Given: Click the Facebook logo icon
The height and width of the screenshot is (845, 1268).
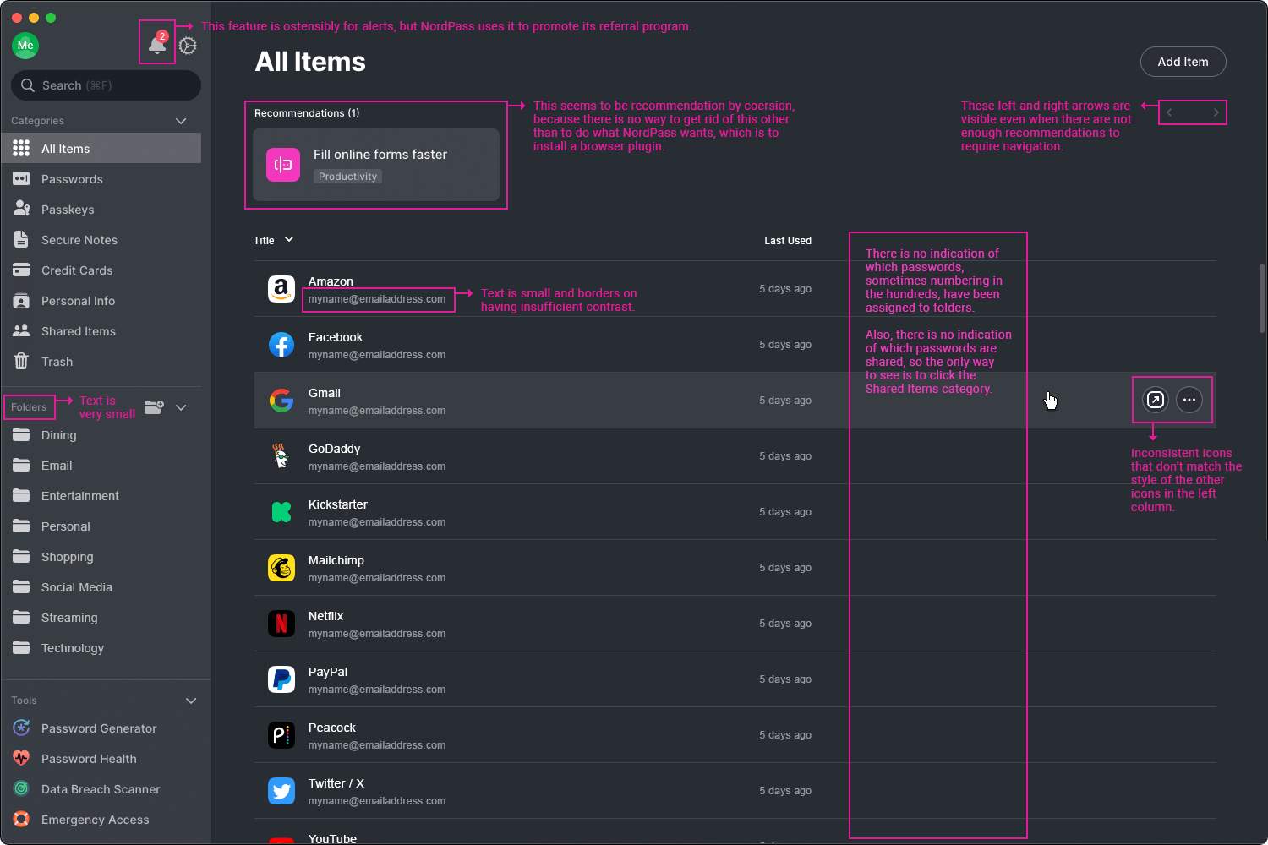Looking at the screenshot, I should tap(281, 345).
